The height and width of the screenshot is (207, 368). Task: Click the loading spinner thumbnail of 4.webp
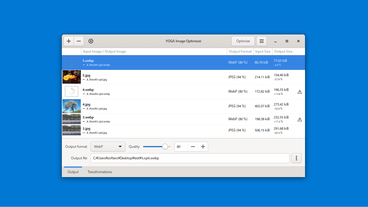[71, 91]
